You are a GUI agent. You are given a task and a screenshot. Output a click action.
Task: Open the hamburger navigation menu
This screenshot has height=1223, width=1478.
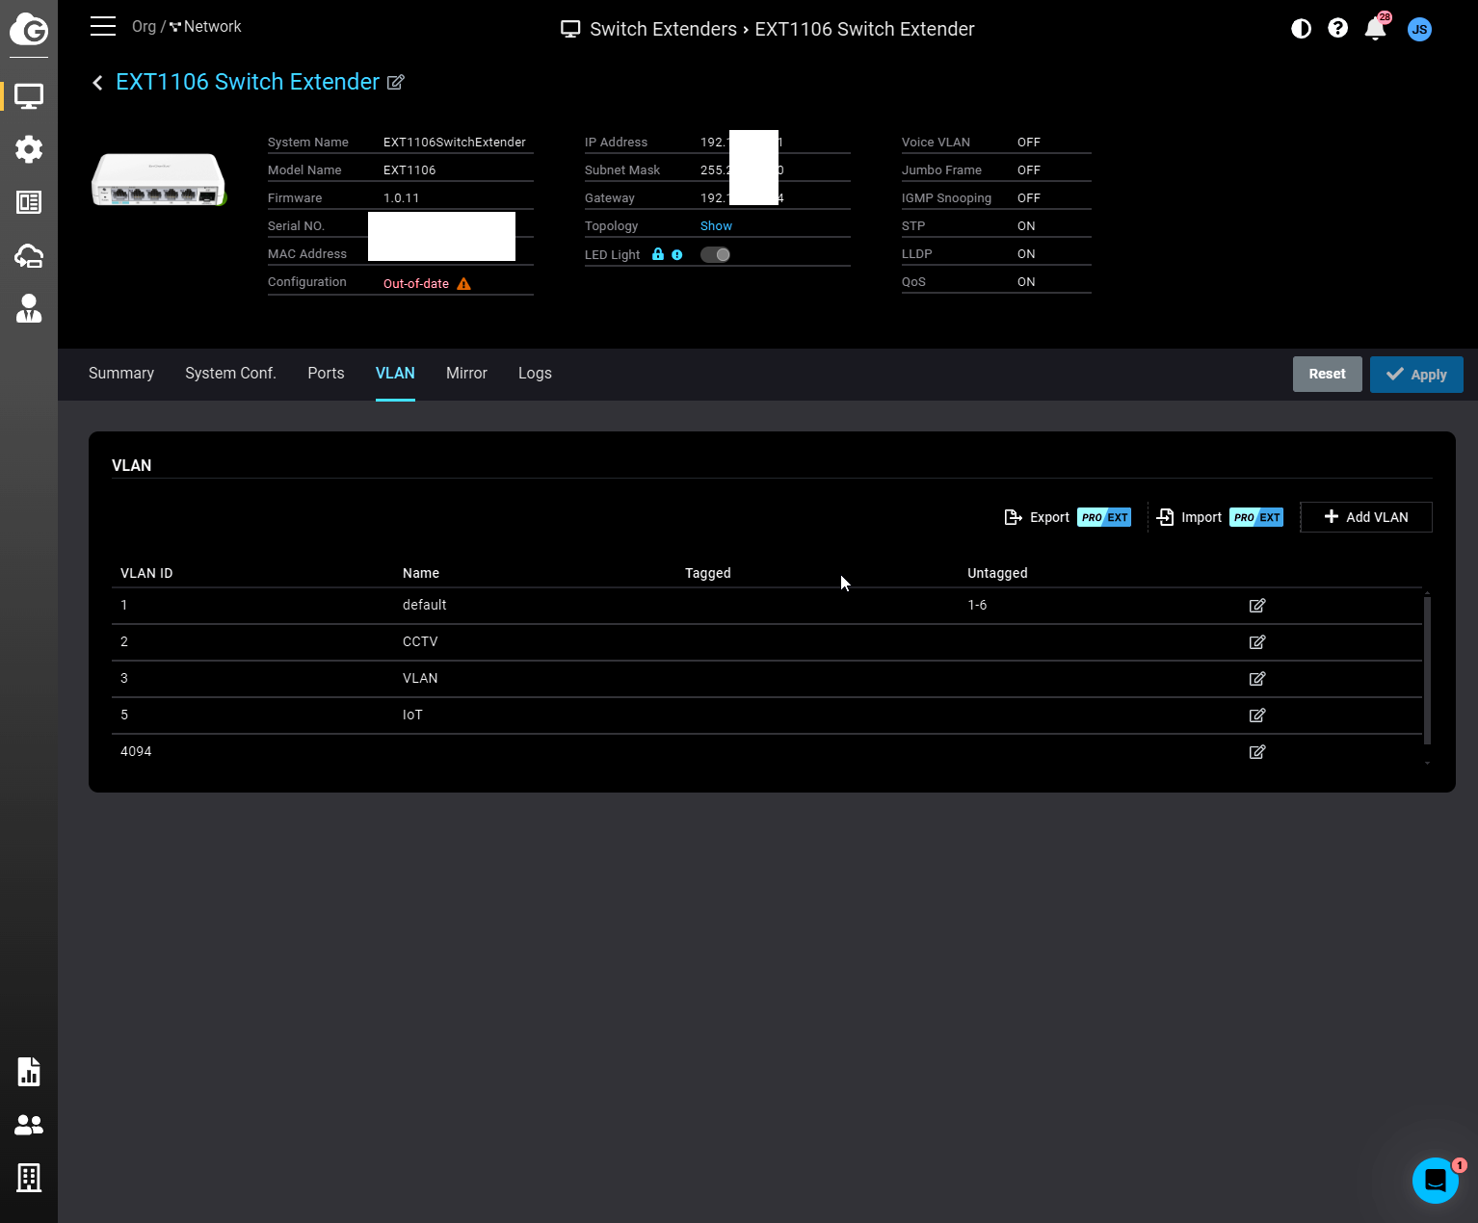point(103,26)
